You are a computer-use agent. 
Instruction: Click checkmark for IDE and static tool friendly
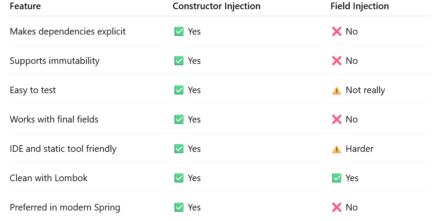click(179, 149)
